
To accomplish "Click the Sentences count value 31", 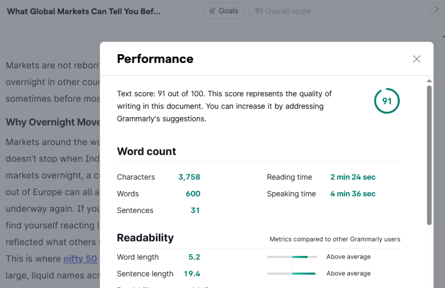I will pos(195,210).
